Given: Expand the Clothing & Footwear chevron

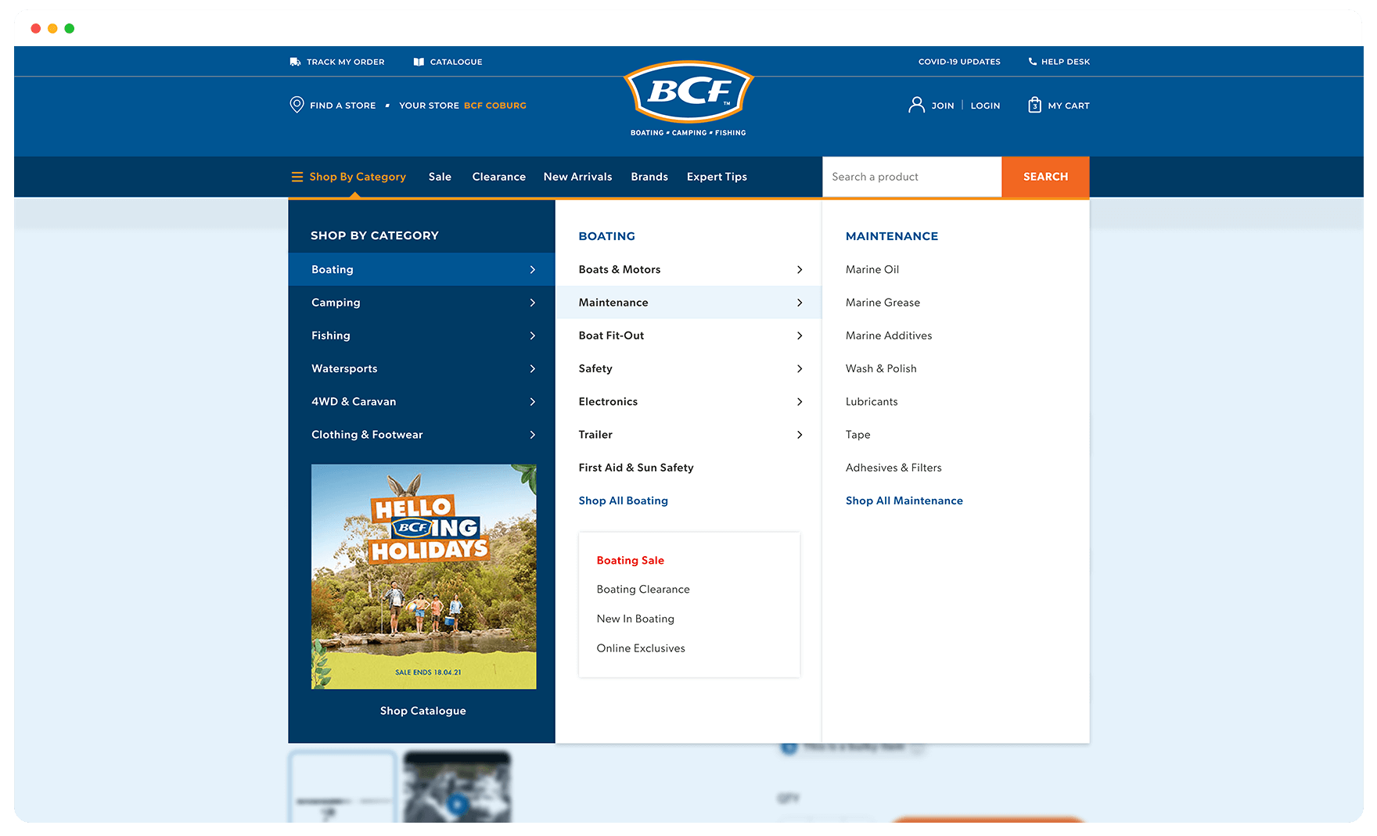Looking at the screenshot, I should point(533,435).
